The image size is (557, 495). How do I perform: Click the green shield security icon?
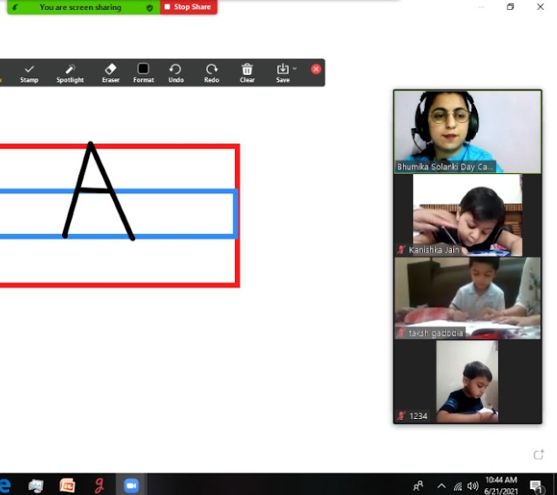(149, 7)
